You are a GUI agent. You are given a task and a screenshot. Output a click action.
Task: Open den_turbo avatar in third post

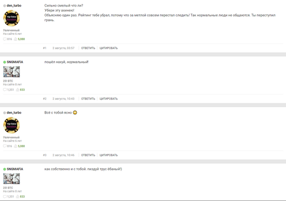tap(11, 125)
